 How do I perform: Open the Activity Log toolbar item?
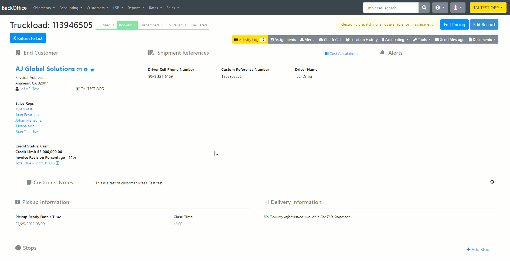[x=250, y=40]
